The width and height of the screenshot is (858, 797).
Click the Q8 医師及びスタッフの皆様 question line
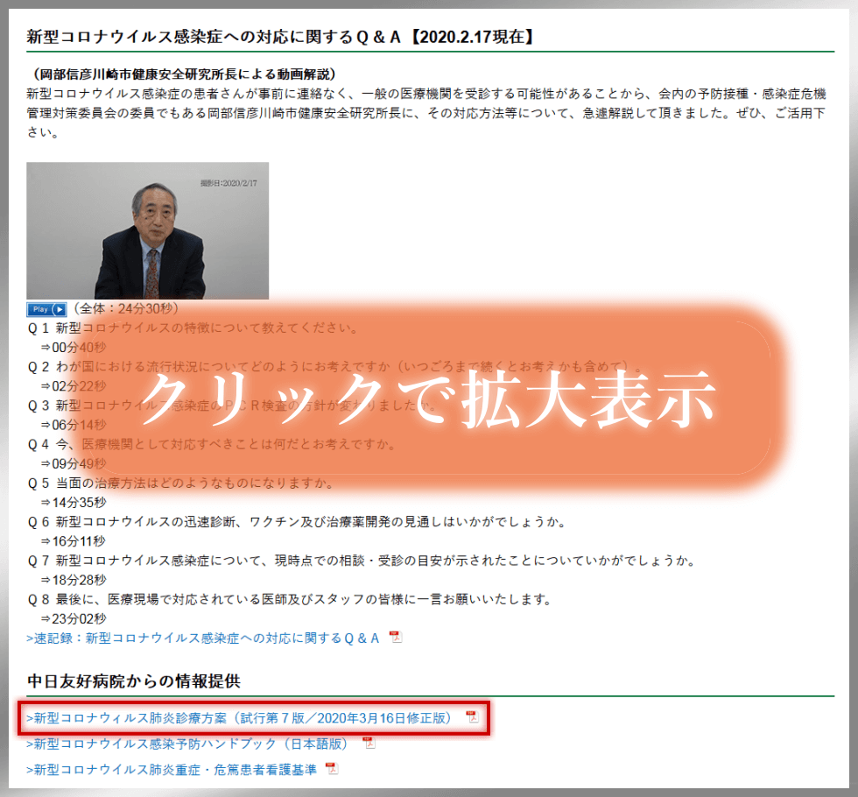(x=290, y=599)
